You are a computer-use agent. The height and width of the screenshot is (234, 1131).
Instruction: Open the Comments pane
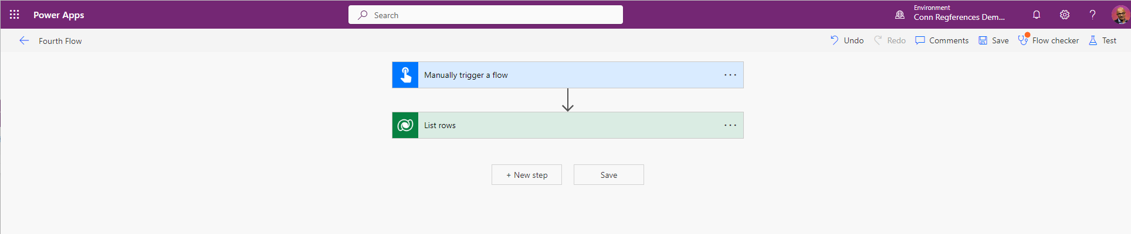pyautogui.click(x=942, y=40)
